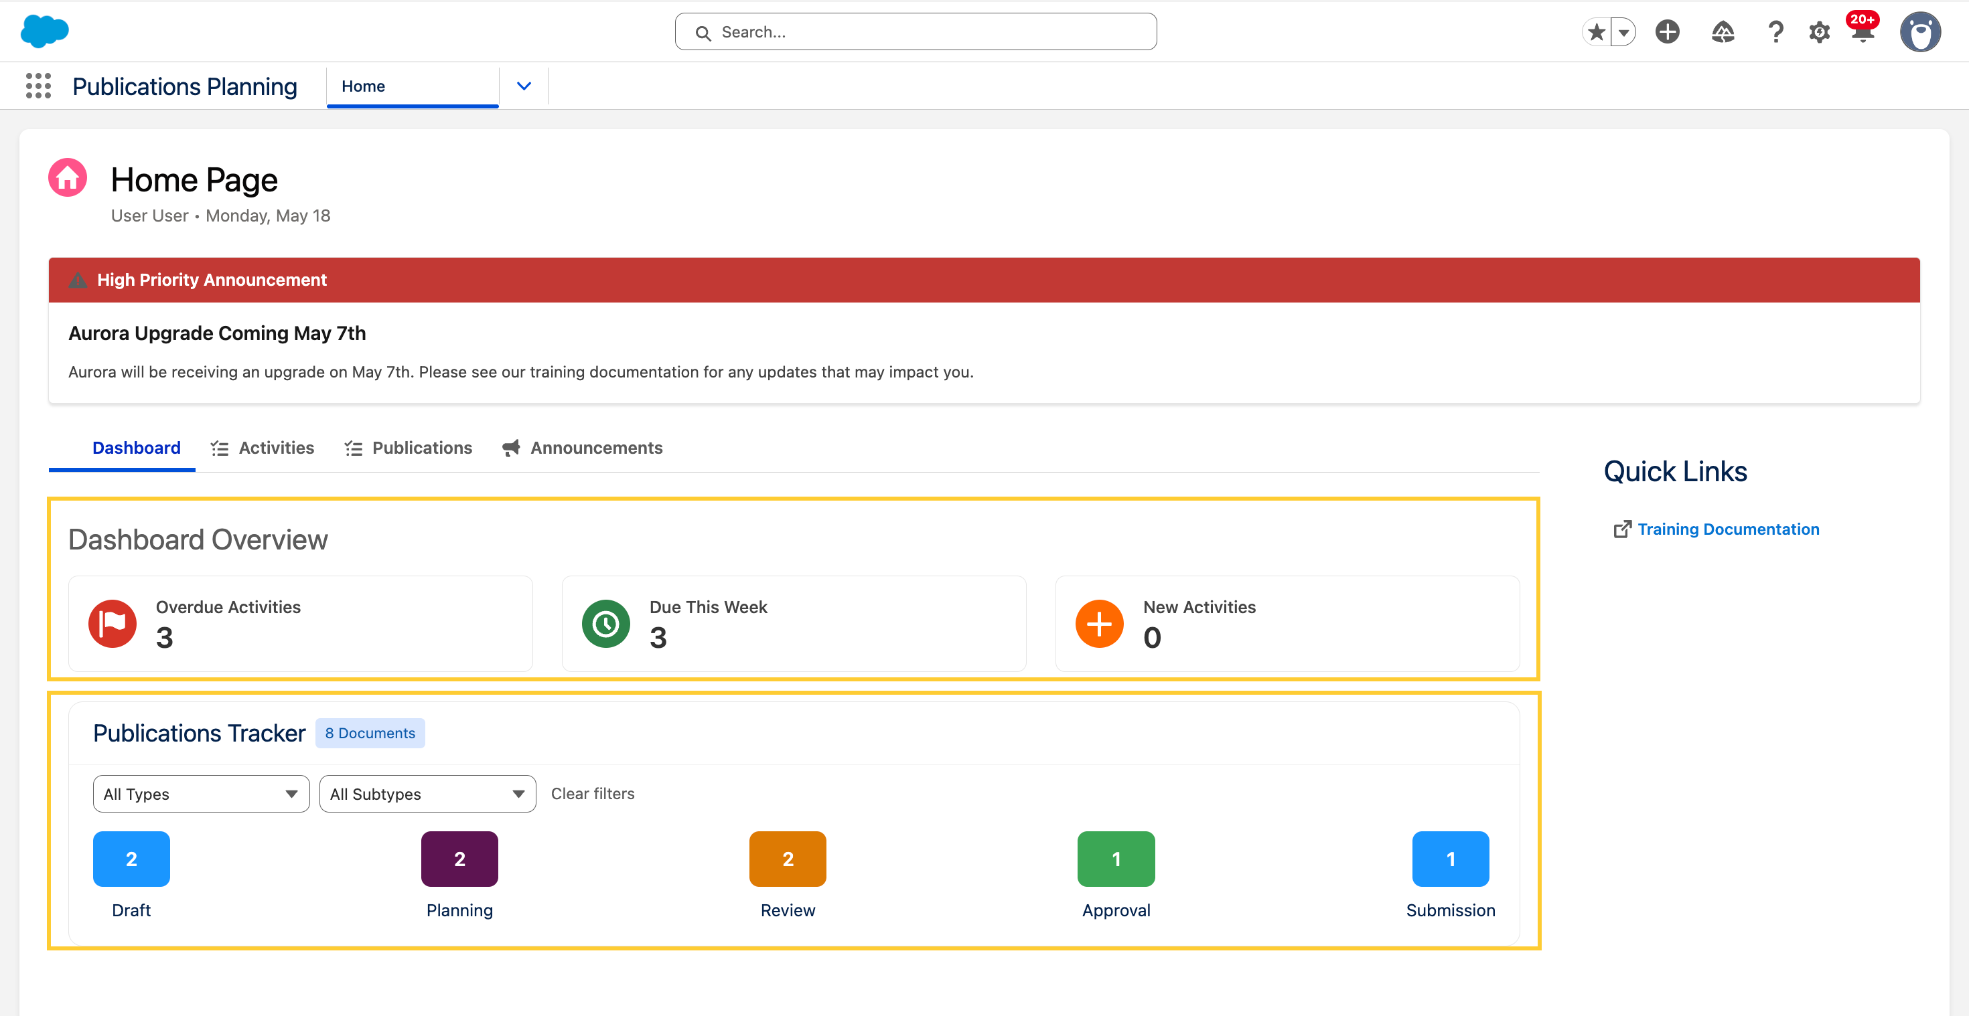Click the green Due This Week clock icon
1969x1016 pixels.
(x=605, y=623)
